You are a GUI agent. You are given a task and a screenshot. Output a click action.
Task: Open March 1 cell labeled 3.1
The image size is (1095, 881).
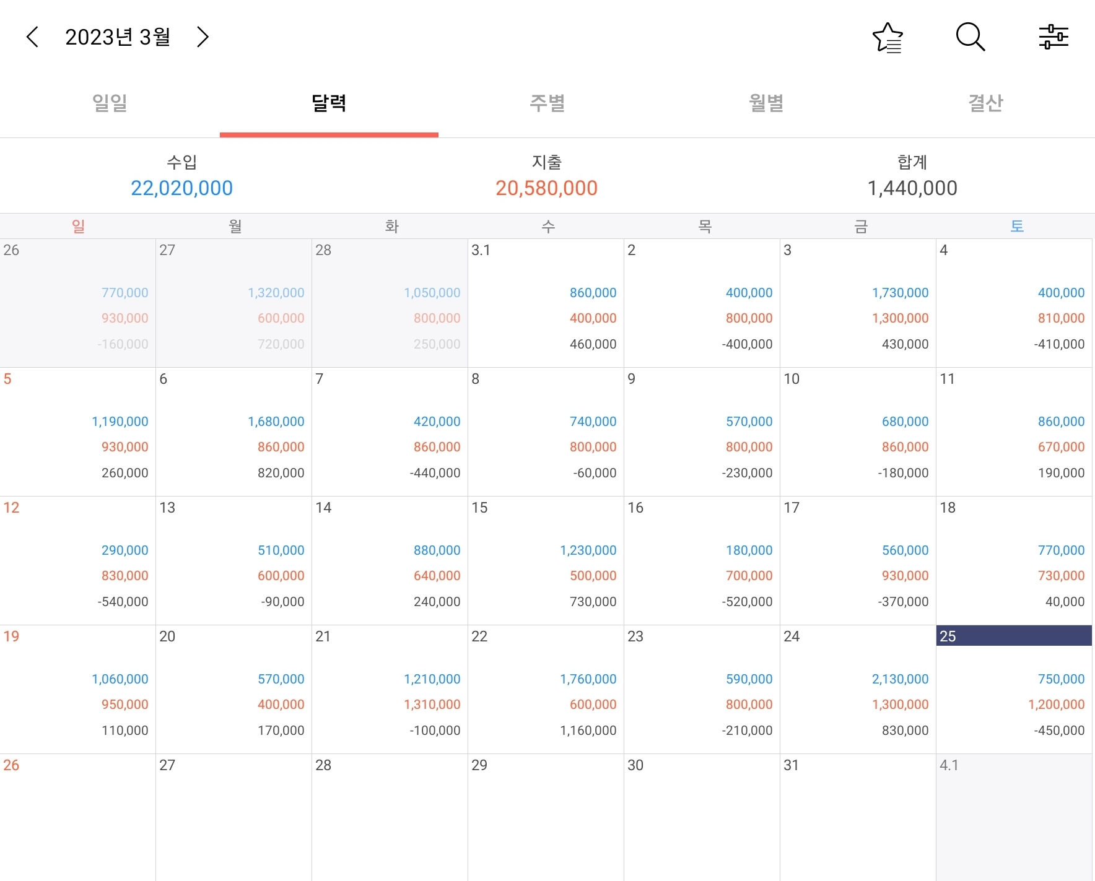tap(546, 303)
